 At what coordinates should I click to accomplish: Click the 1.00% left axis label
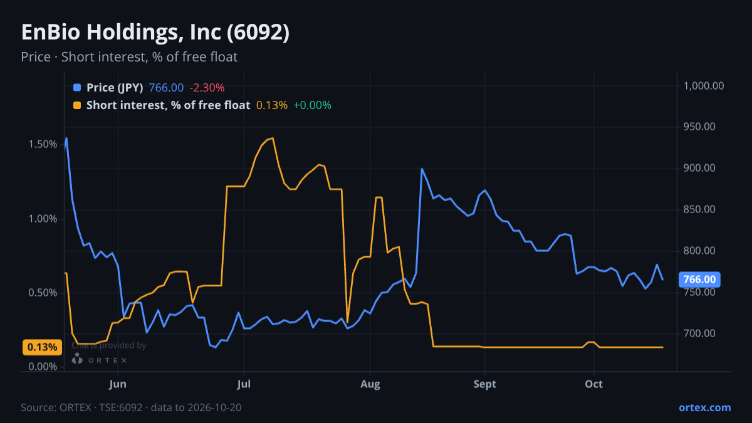click(44, 219)
